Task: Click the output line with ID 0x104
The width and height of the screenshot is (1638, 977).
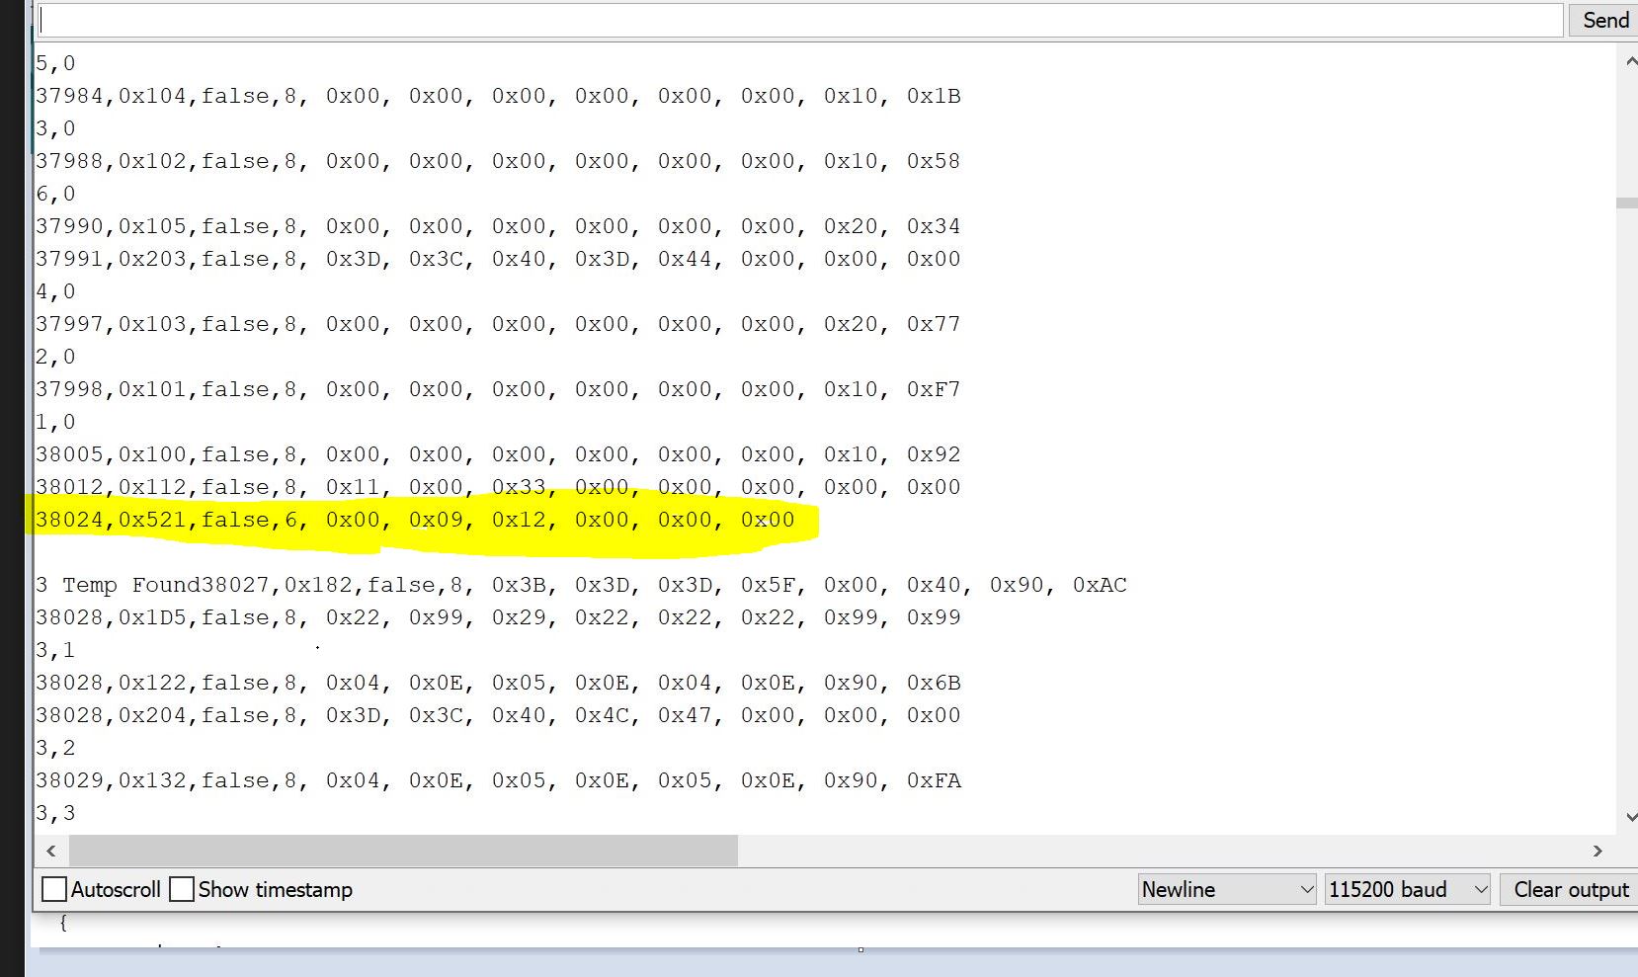Action: tap(498, 96)
